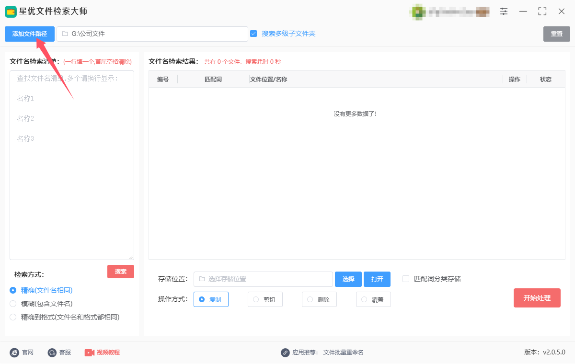
Task: Select the 删除 operation mode
Action: coord(319,299)
